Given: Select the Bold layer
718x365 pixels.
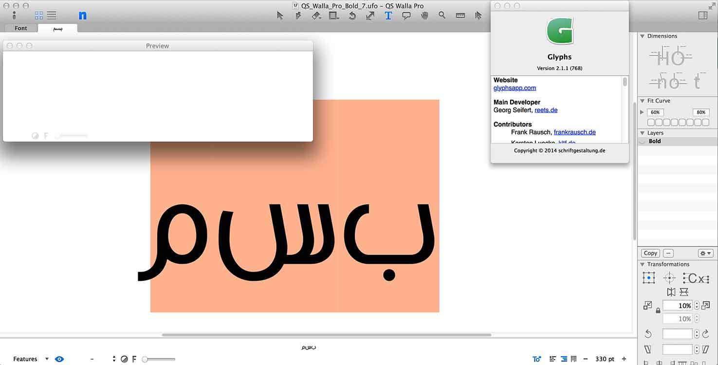Looking at the screenshot, I should tap(655, 141).
